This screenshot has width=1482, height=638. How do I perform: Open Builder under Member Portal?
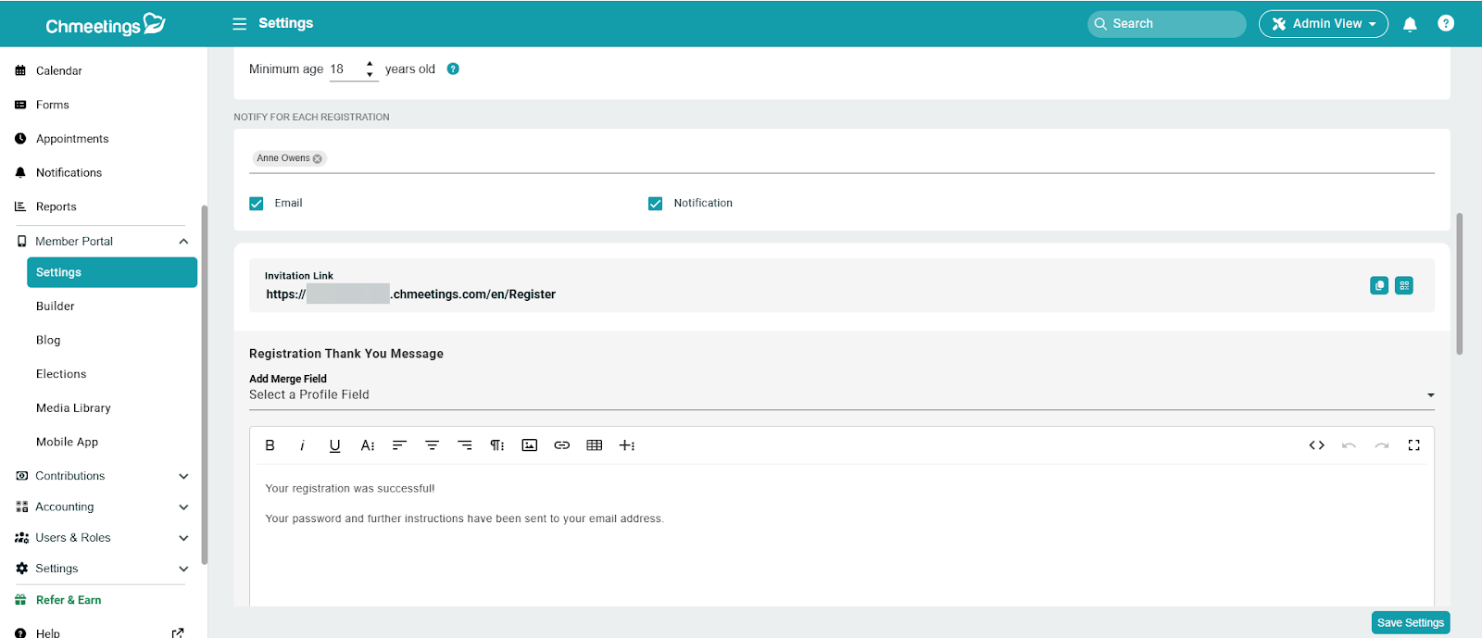[56, 306]
